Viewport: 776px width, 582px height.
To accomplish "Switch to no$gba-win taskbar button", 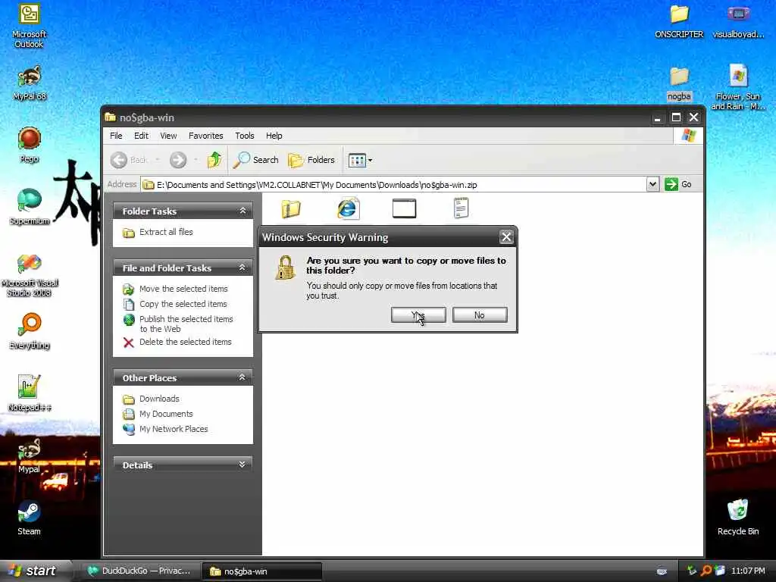I will (x=261, y=571).
